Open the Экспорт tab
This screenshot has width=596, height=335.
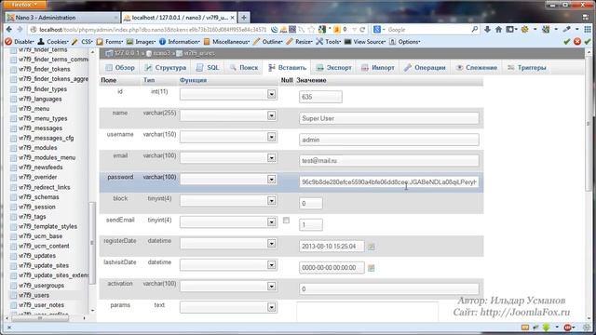(x=334, y=68)
